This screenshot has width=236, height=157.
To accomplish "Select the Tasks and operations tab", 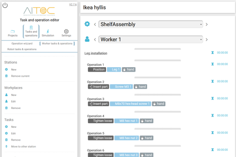I will click(31, 32).
